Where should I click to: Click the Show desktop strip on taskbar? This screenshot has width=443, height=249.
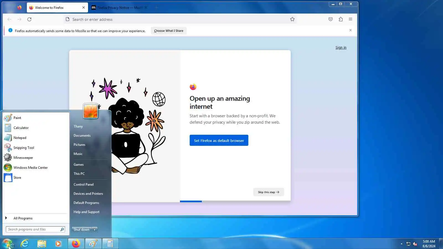(x=441, y=243)
